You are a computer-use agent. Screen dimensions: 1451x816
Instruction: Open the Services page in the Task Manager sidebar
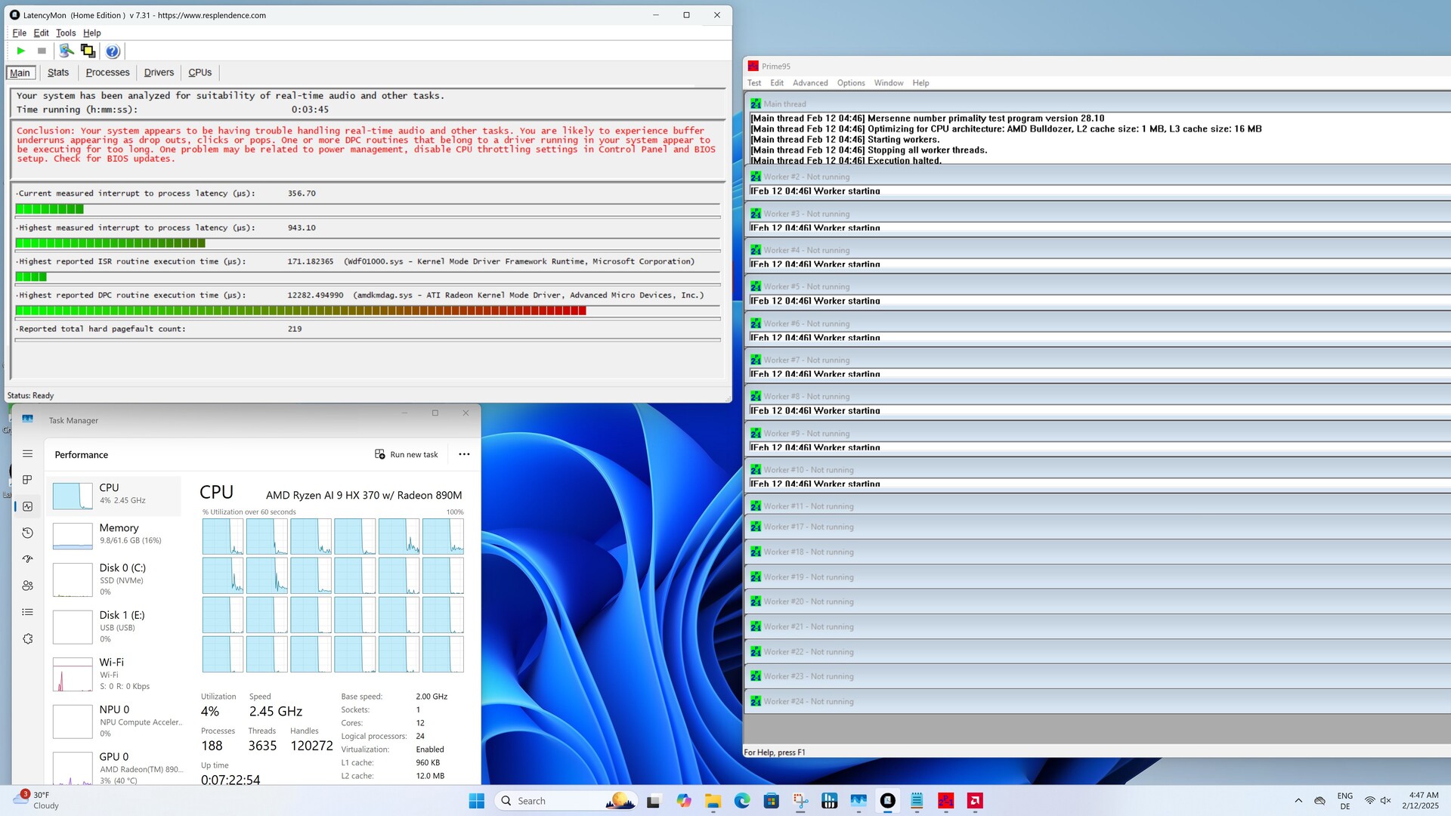pyautogui.click(x=28, y=639)
